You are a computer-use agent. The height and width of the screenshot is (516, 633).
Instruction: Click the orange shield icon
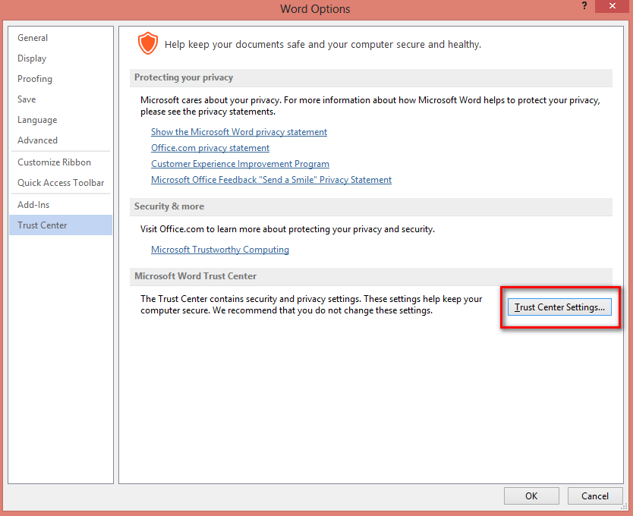148,43
